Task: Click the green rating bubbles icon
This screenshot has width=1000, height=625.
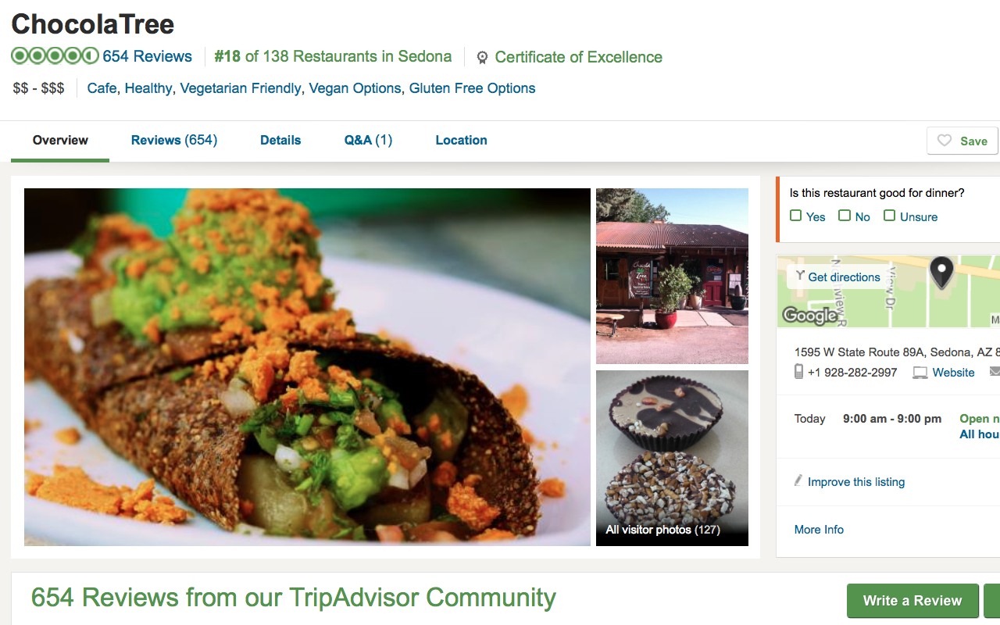Action: coord(55,56)
